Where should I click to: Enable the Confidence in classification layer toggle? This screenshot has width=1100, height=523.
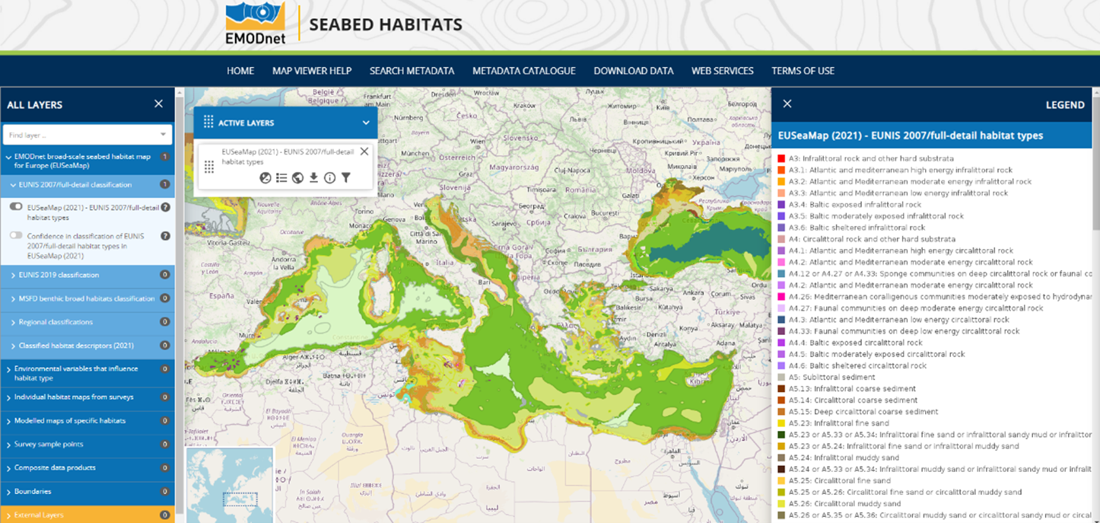coord(16,236)
